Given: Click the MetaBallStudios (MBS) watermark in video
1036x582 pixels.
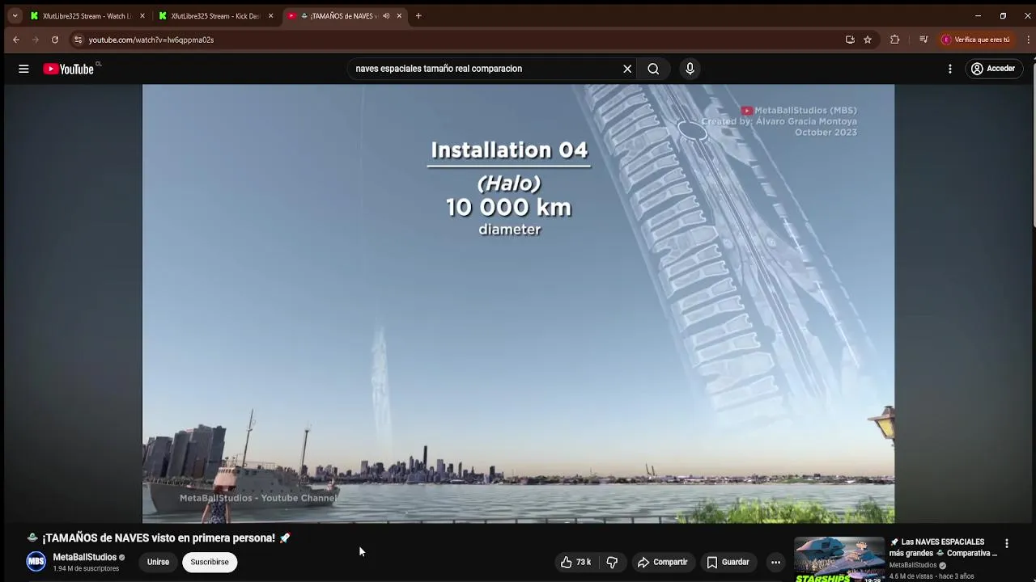Looking at the screenshot, I should coord(799,111).
